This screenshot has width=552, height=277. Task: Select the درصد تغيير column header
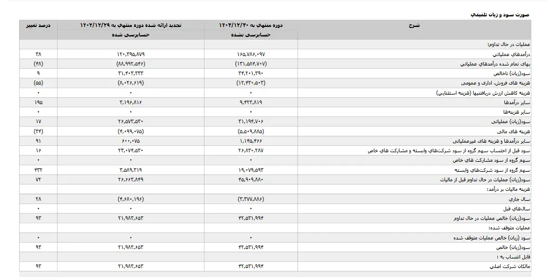coord(38,25)
